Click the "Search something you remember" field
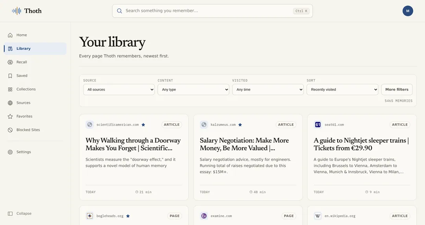This screenshot has width=425, height=225. (213, 11)
